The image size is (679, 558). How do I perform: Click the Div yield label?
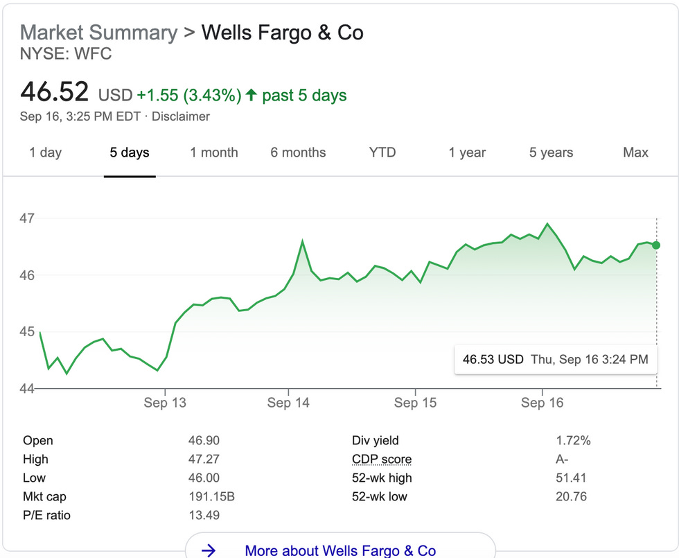point(376,441)
